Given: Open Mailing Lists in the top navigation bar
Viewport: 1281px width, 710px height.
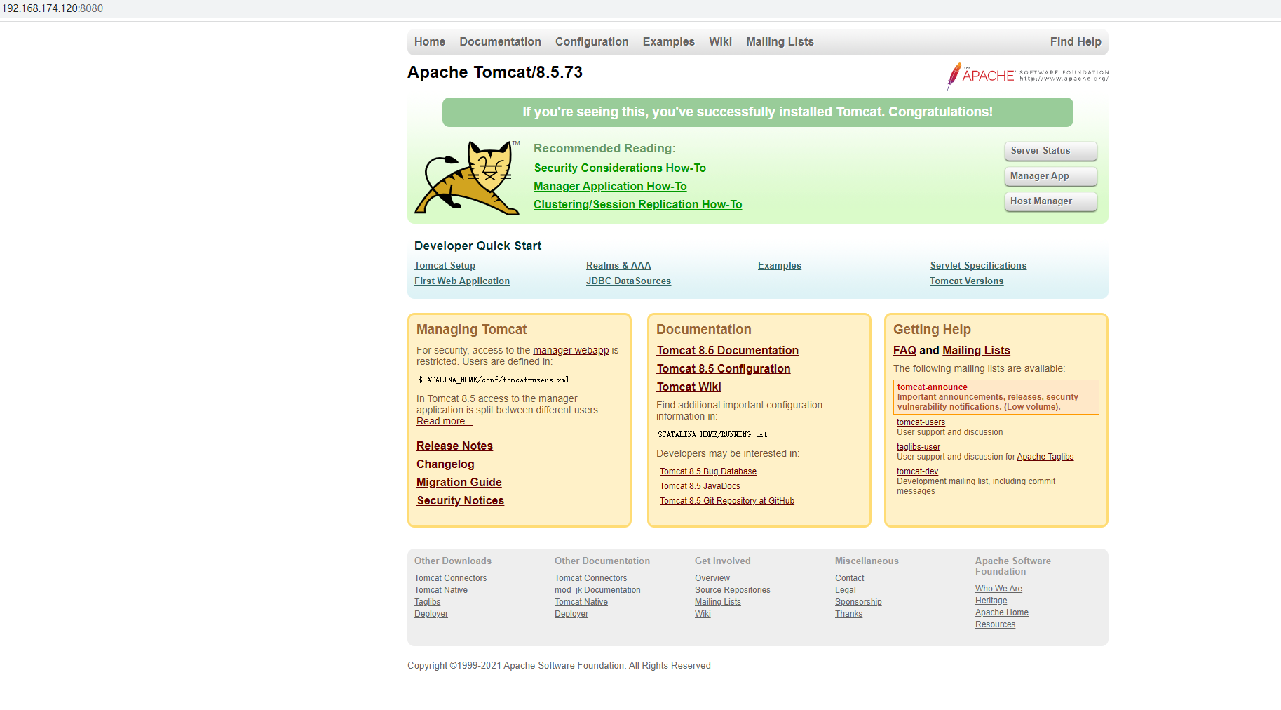Looking at the screenshot, I should [780, 42].
